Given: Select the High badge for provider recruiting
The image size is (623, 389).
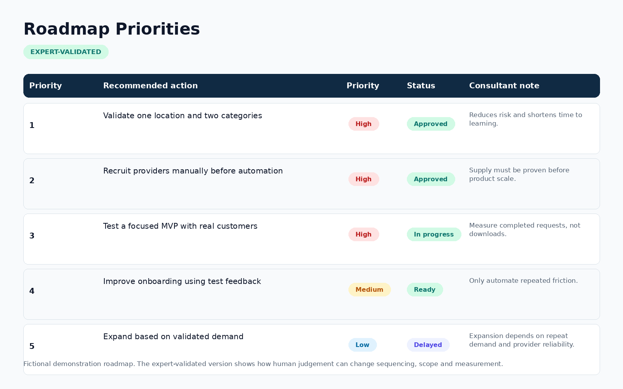Looking at the screenshot, I should point(364,179).
